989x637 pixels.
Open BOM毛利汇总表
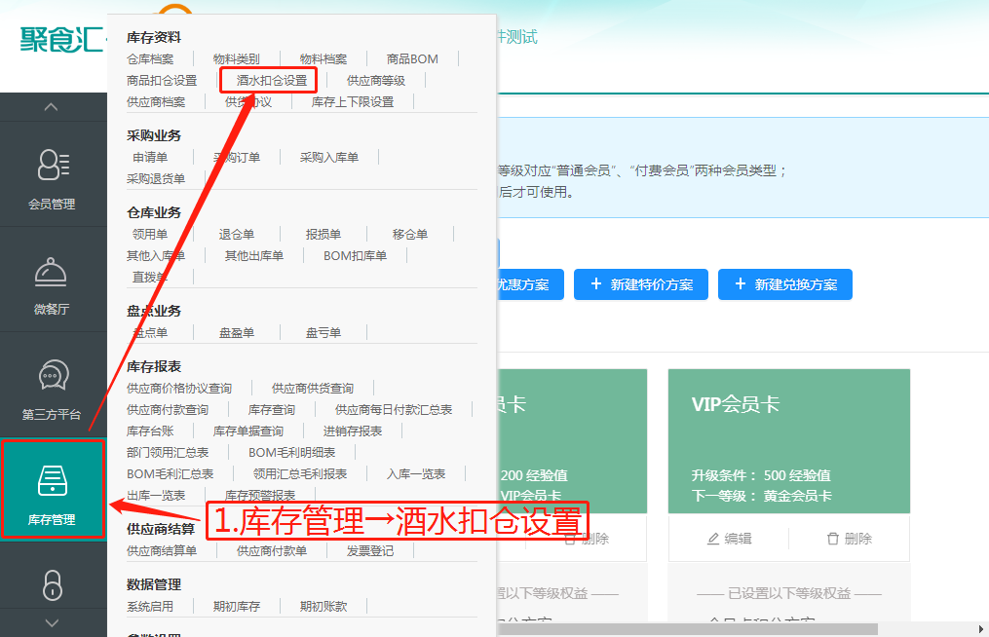[171, 474]
